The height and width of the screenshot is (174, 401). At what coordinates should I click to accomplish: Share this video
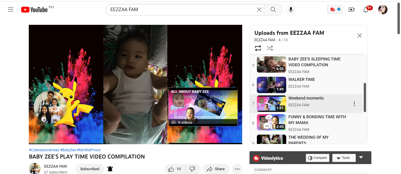[x=216, y=169]
